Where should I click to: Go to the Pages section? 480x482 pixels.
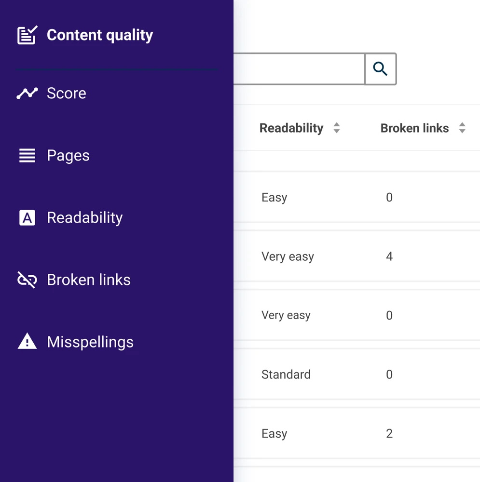(68, 156)
